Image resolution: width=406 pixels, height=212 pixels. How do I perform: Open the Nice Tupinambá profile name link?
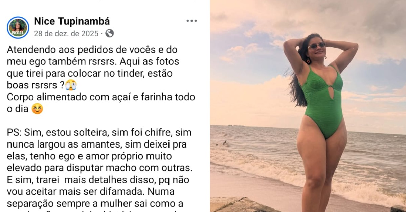click(72, 21)
